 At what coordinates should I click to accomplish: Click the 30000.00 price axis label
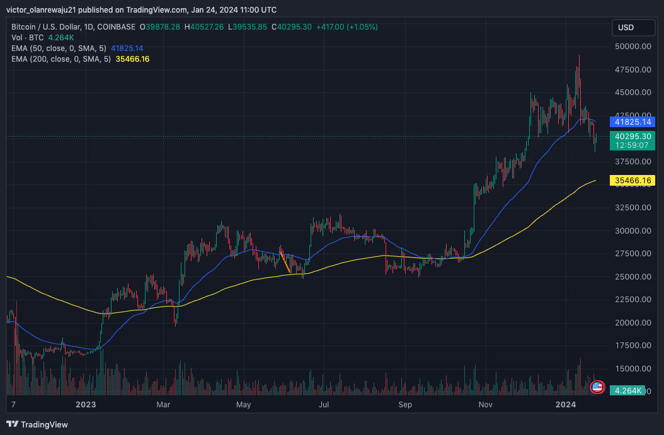(x=633, y=230)
